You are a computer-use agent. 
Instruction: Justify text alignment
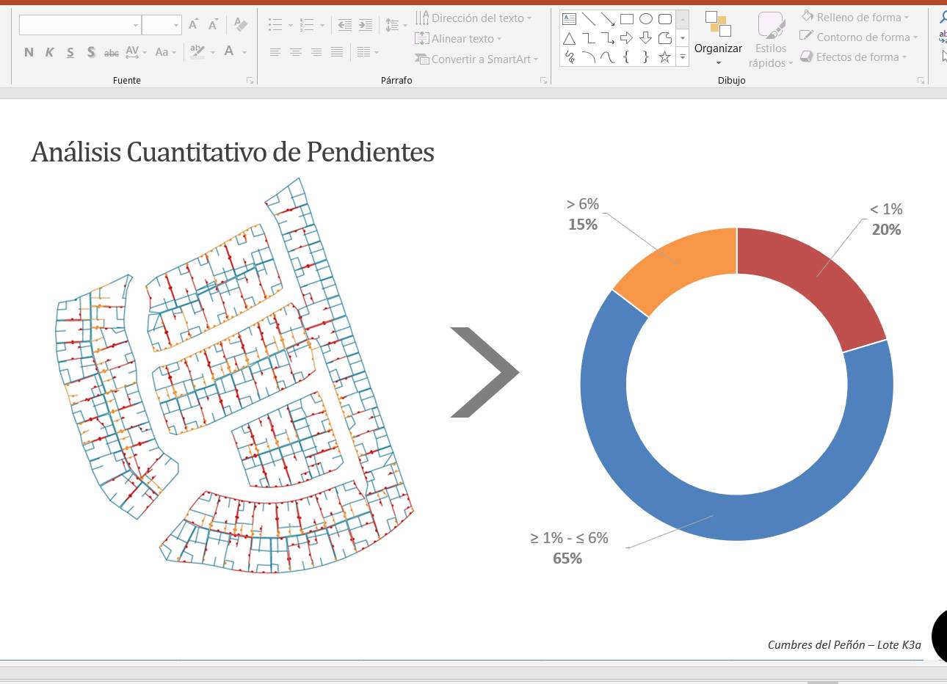(337, 52)
